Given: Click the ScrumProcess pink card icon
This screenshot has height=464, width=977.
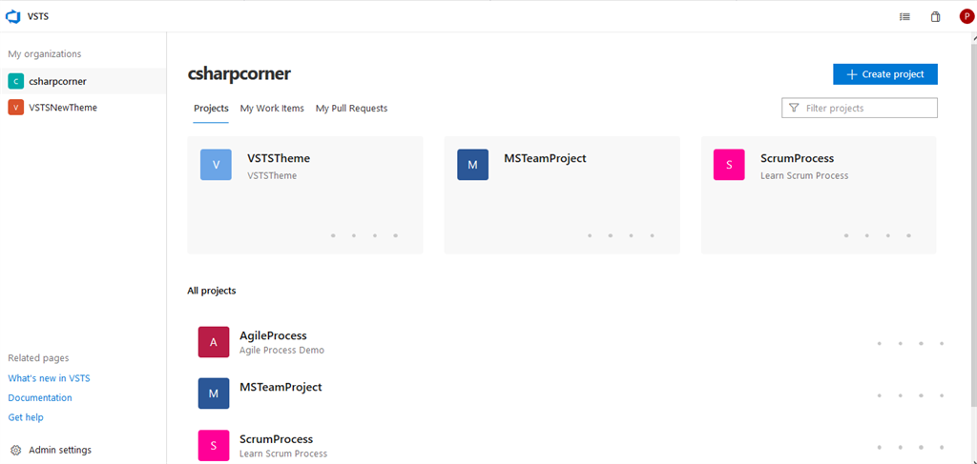Looking at the screenshot, I should point(729,165).
